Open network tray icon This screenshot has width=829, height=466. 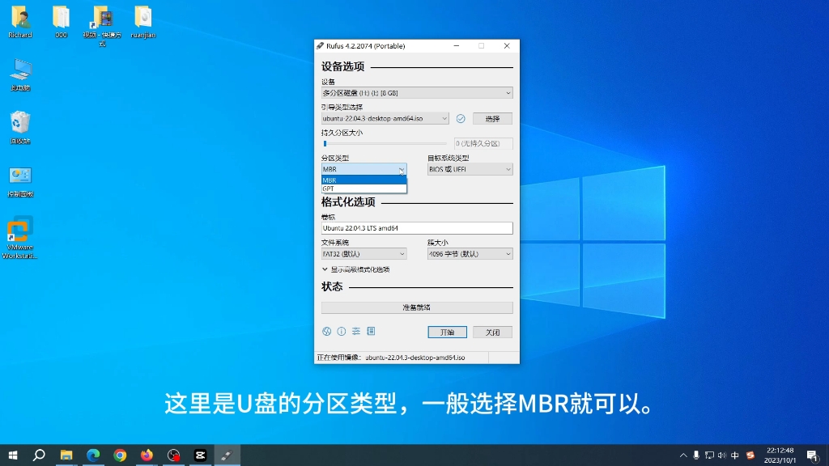tap(709, 455)
